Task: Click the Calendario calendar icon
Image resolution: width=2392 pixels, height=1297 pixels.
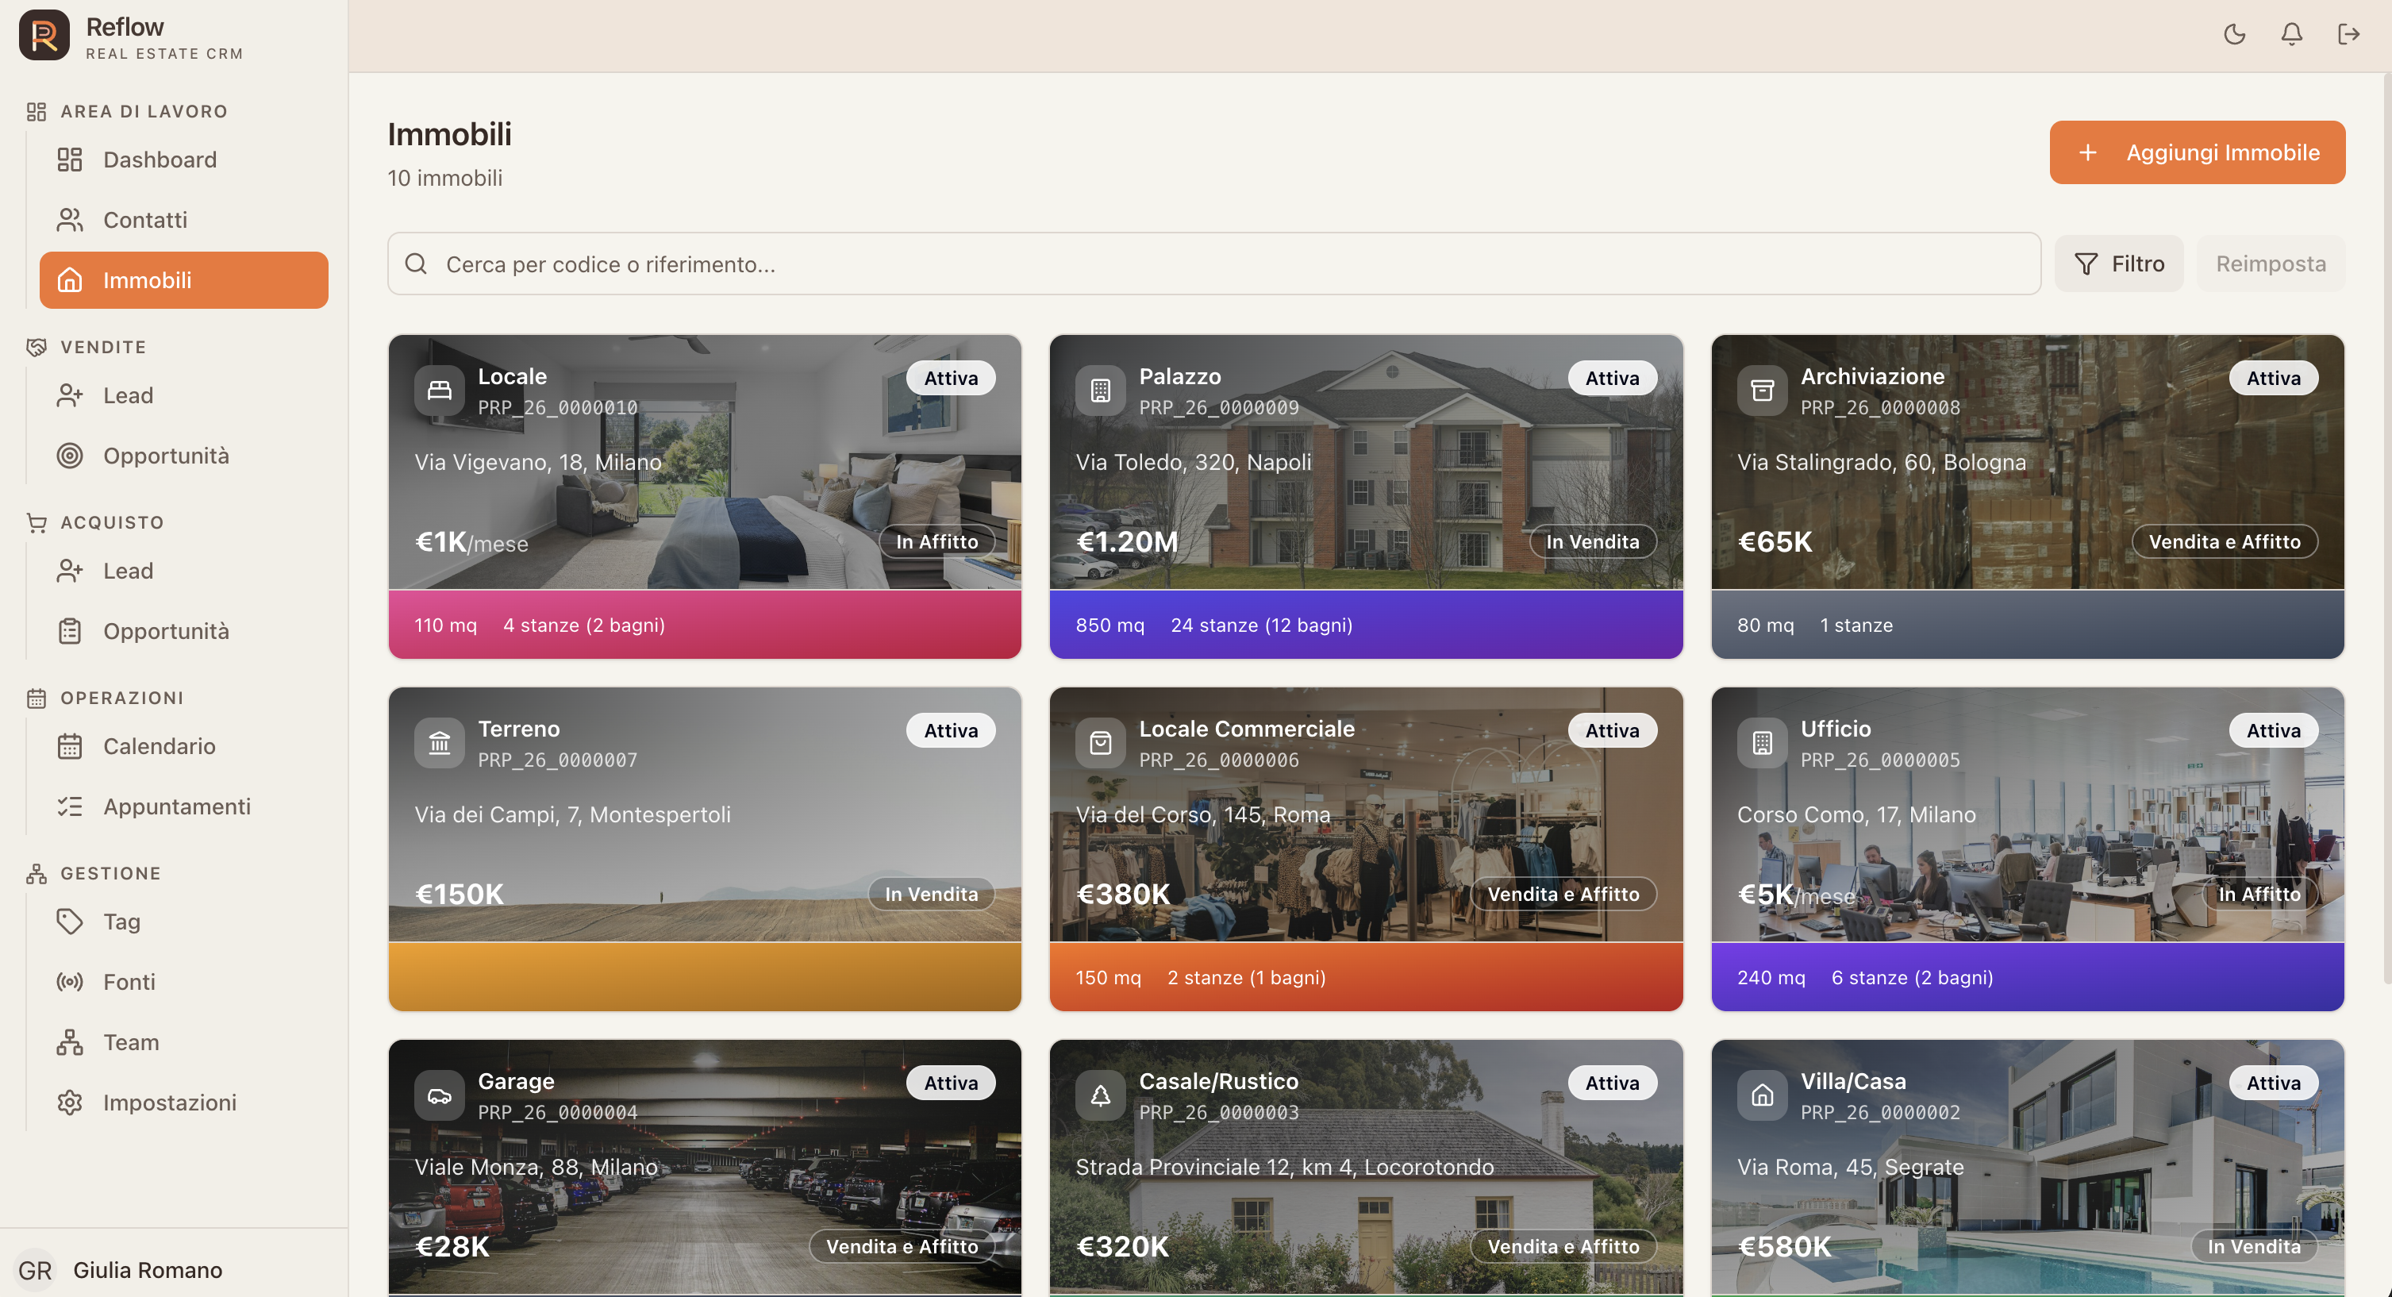Action: click(x=70, y=746)
